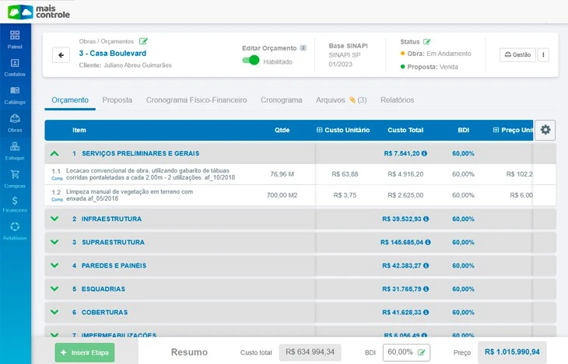Expand the Paredes e Painéis stage
This screenshot has width=568, height=364.
coord(54,265)
